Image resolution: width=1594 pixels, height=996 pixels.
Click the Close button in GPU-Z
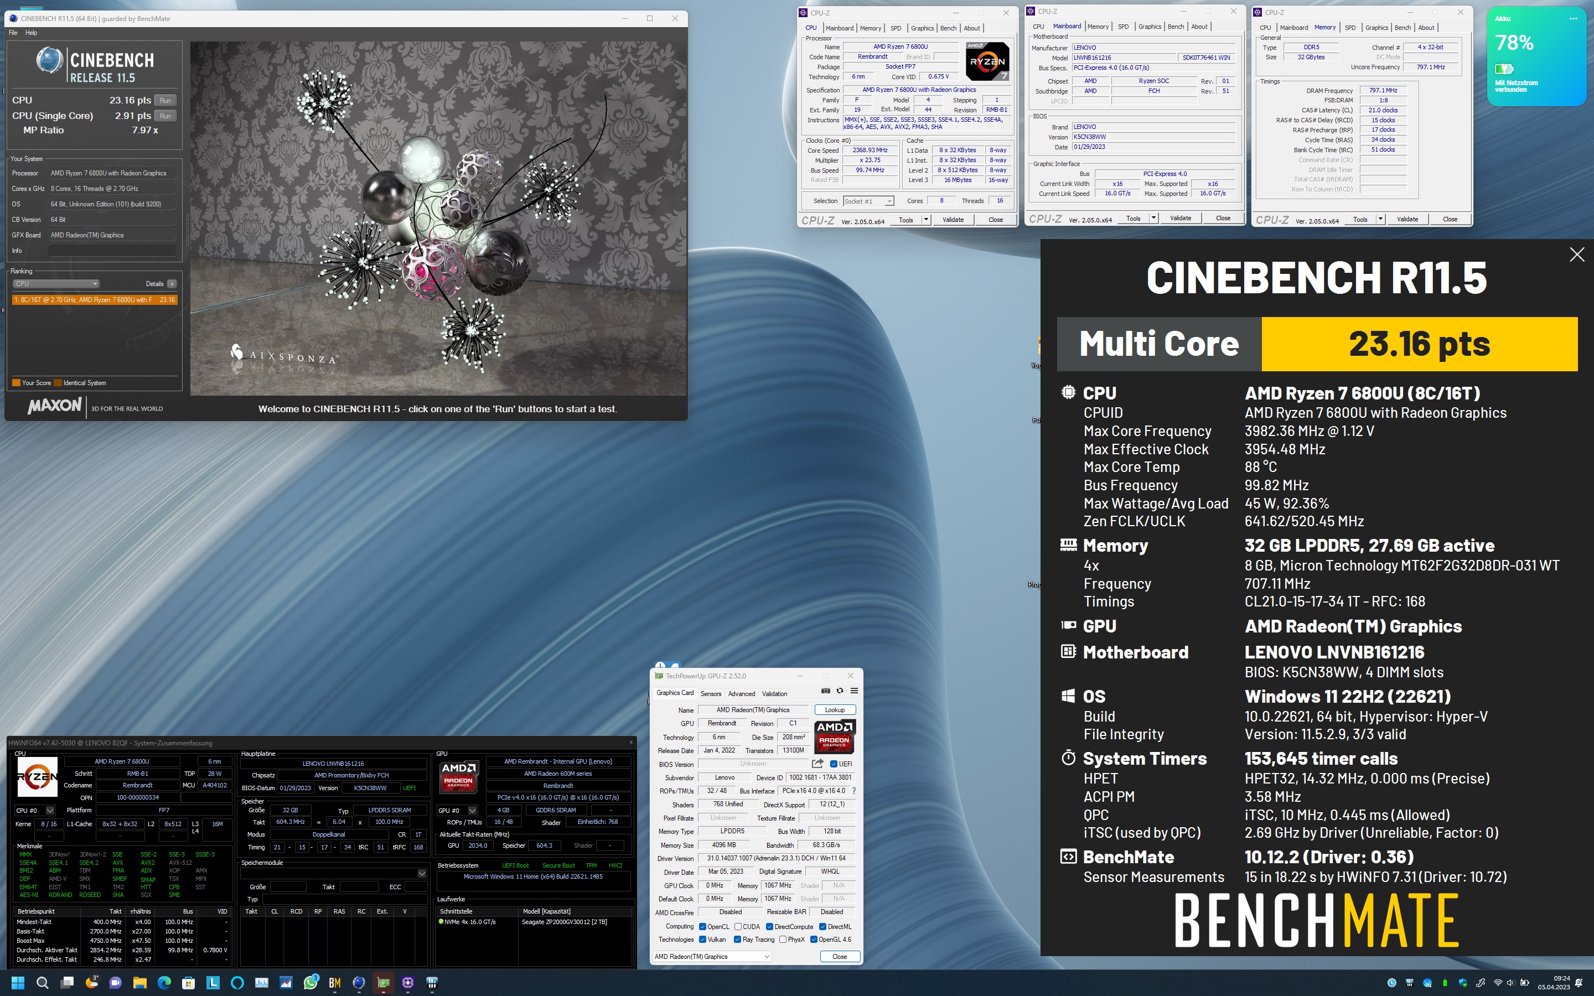[x=840, y=957]
